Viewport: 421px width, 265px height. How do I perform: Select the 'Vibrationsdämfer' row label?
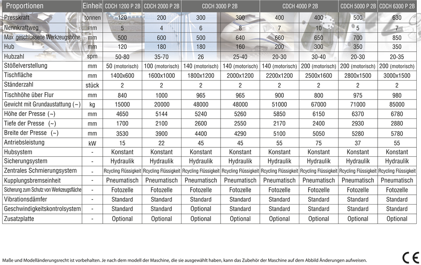[x=26, y=199]
